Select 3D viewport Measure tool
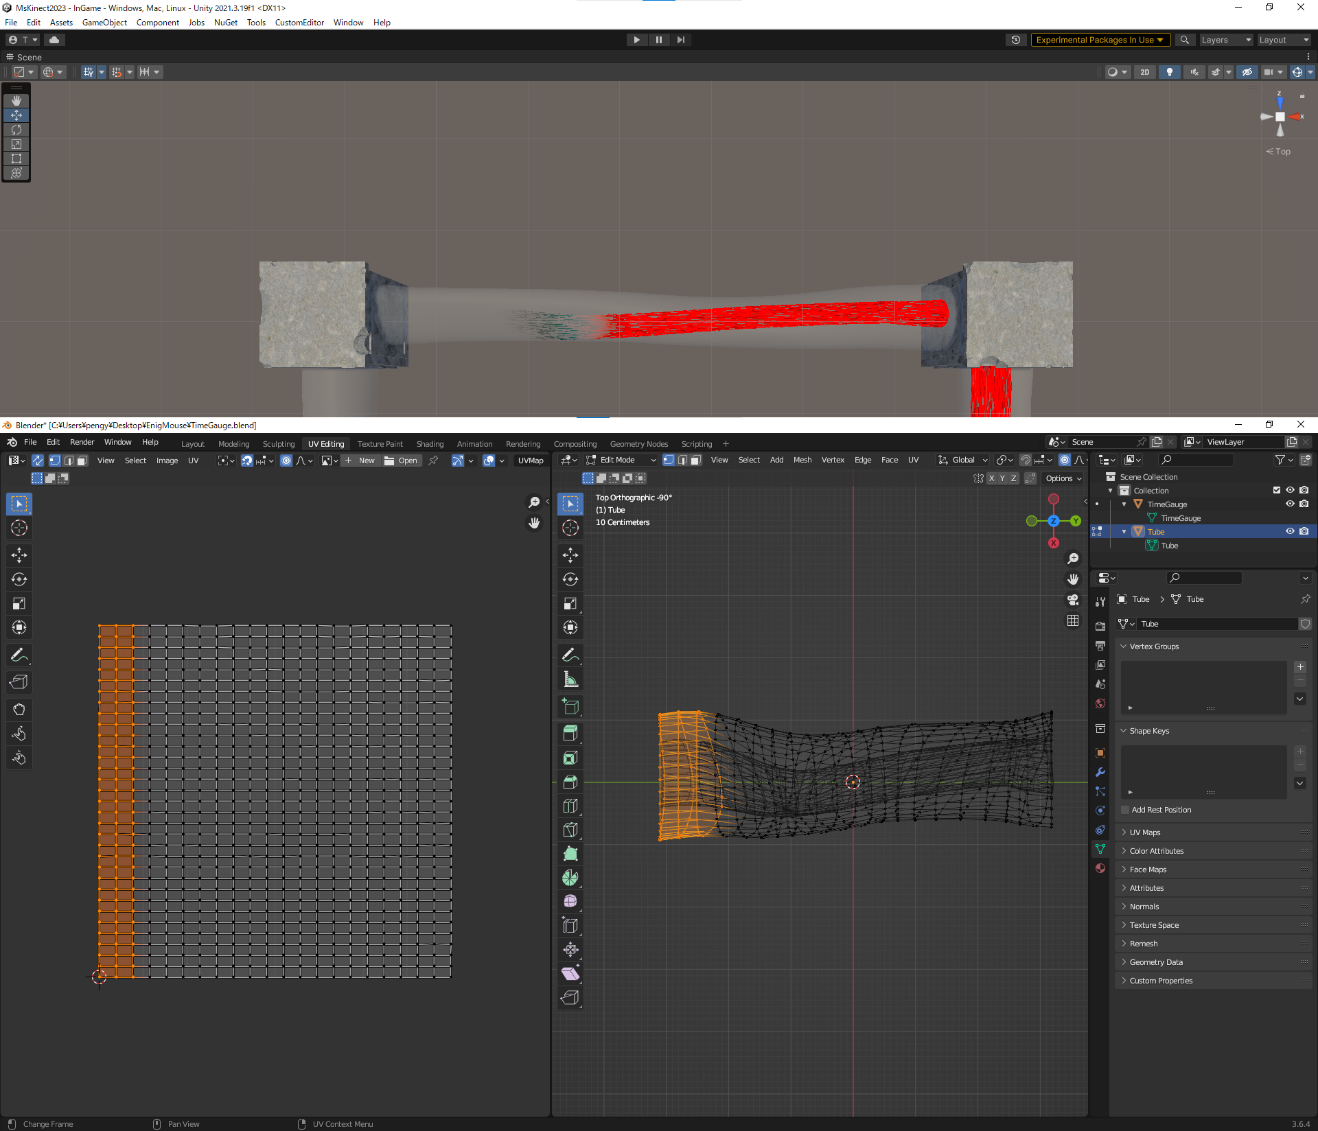 (570, 679)
